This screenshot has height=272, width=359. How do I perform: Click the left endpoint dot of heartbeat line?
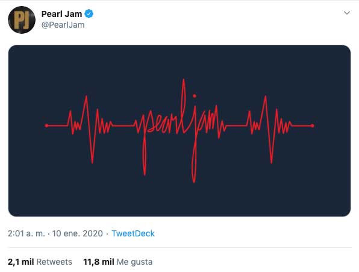click(46, 125)
